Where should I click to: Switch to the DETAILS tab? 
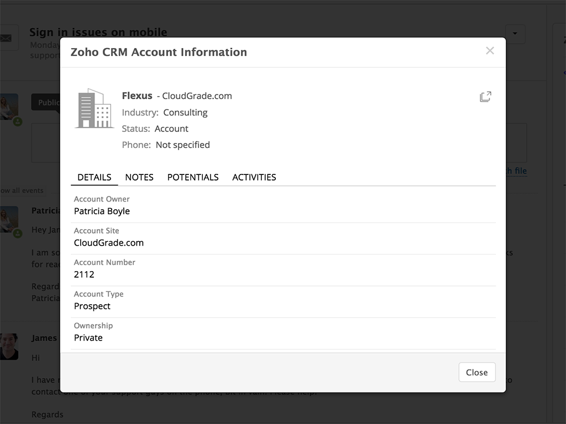[x=94, y=177]
